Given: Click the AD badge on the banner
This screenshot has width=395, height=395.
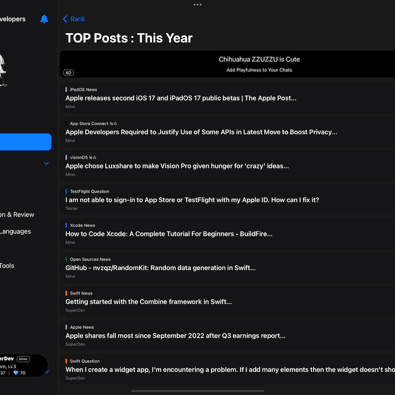Looking at the screenshot, I should 68,73.
